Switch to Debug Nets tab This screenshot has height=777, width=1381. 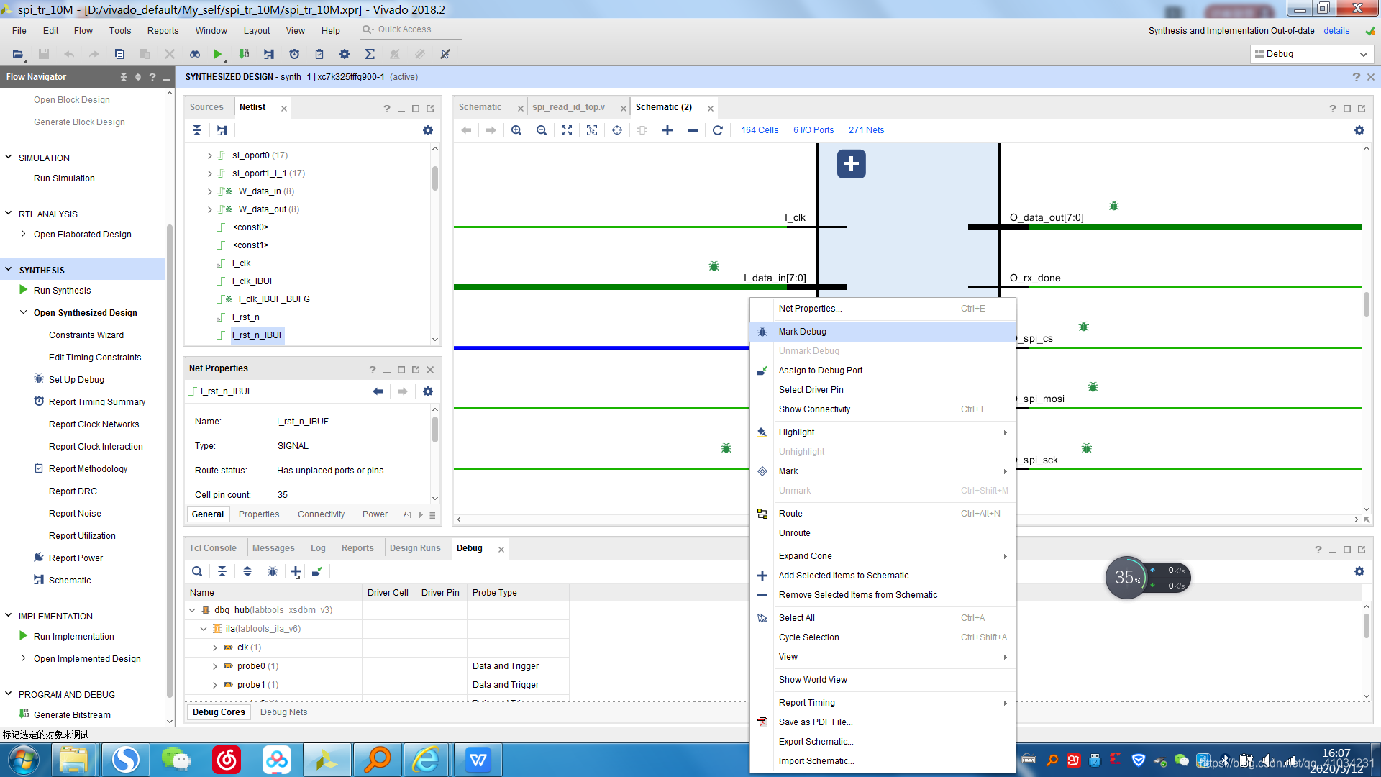283,712
